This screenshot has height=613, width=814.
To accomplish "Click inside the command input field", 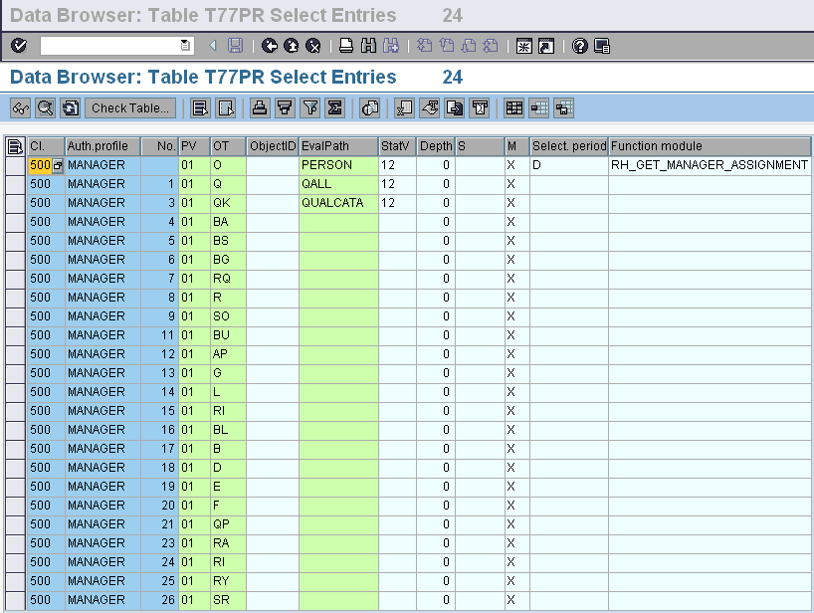I will click(110, 46).
